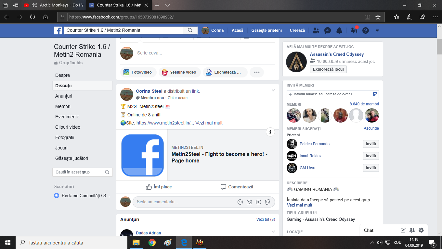
Task: Click the browser Back arrow
Action: (x=6, y=17)
